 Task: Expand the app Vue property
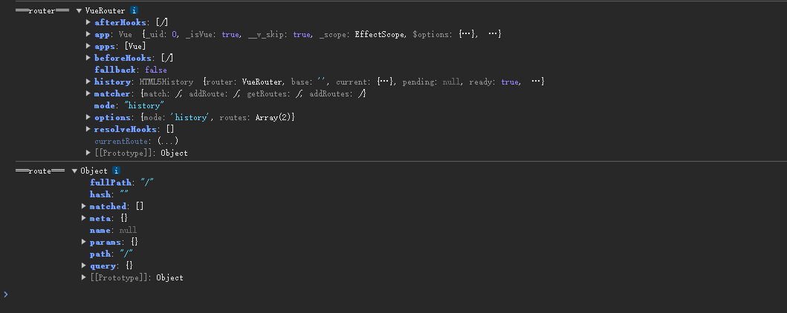[x=89, y=34]
